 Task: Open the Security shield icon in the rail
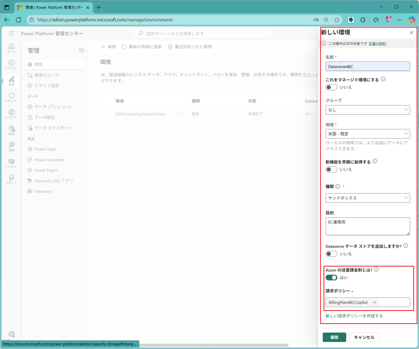point(11,97)
